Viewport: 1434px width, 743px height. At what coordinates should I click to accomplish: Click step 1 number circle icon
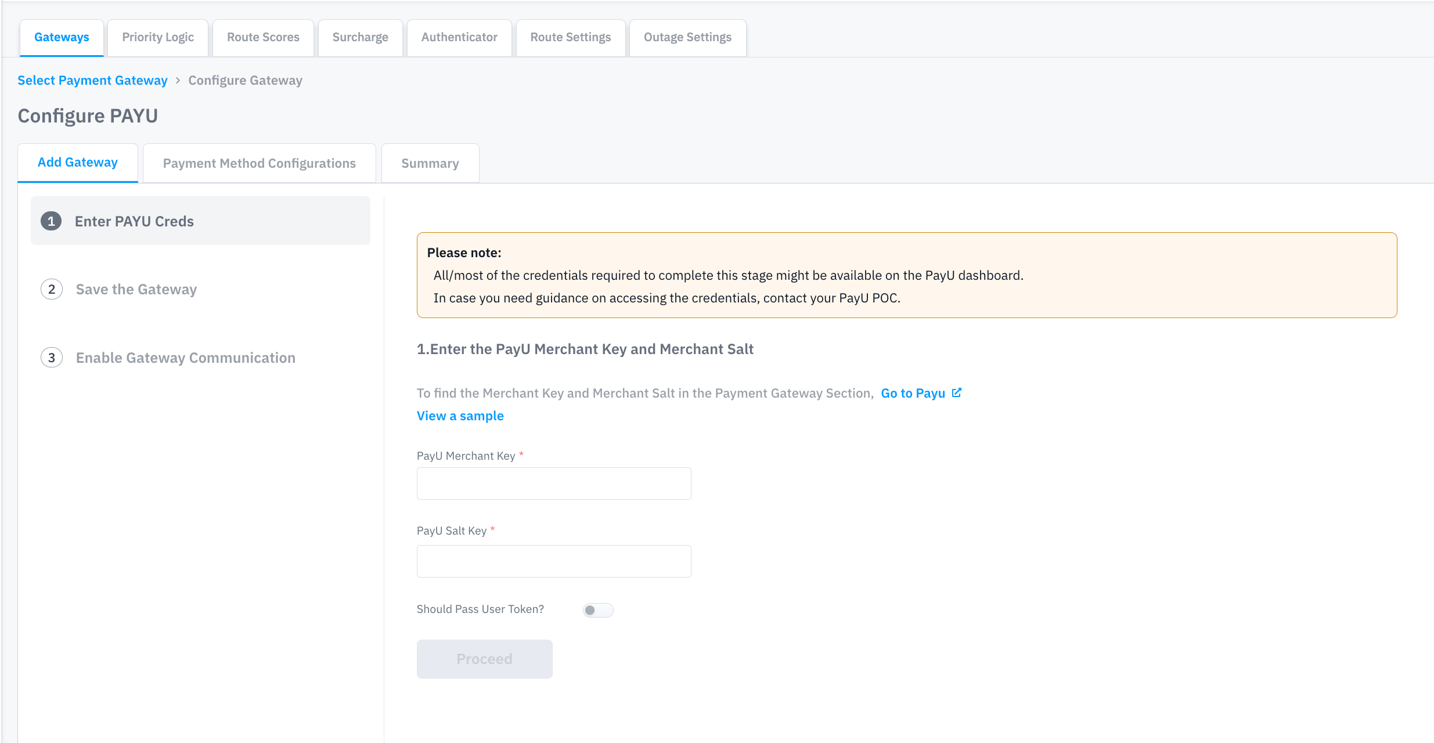click(51, 221)
